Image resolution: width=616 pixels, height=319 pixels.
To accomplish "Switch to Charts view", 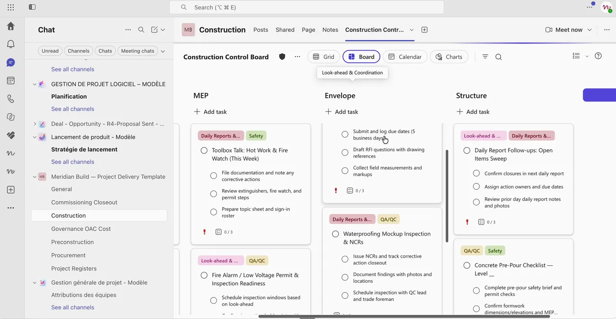I will (x=449, y=57).
